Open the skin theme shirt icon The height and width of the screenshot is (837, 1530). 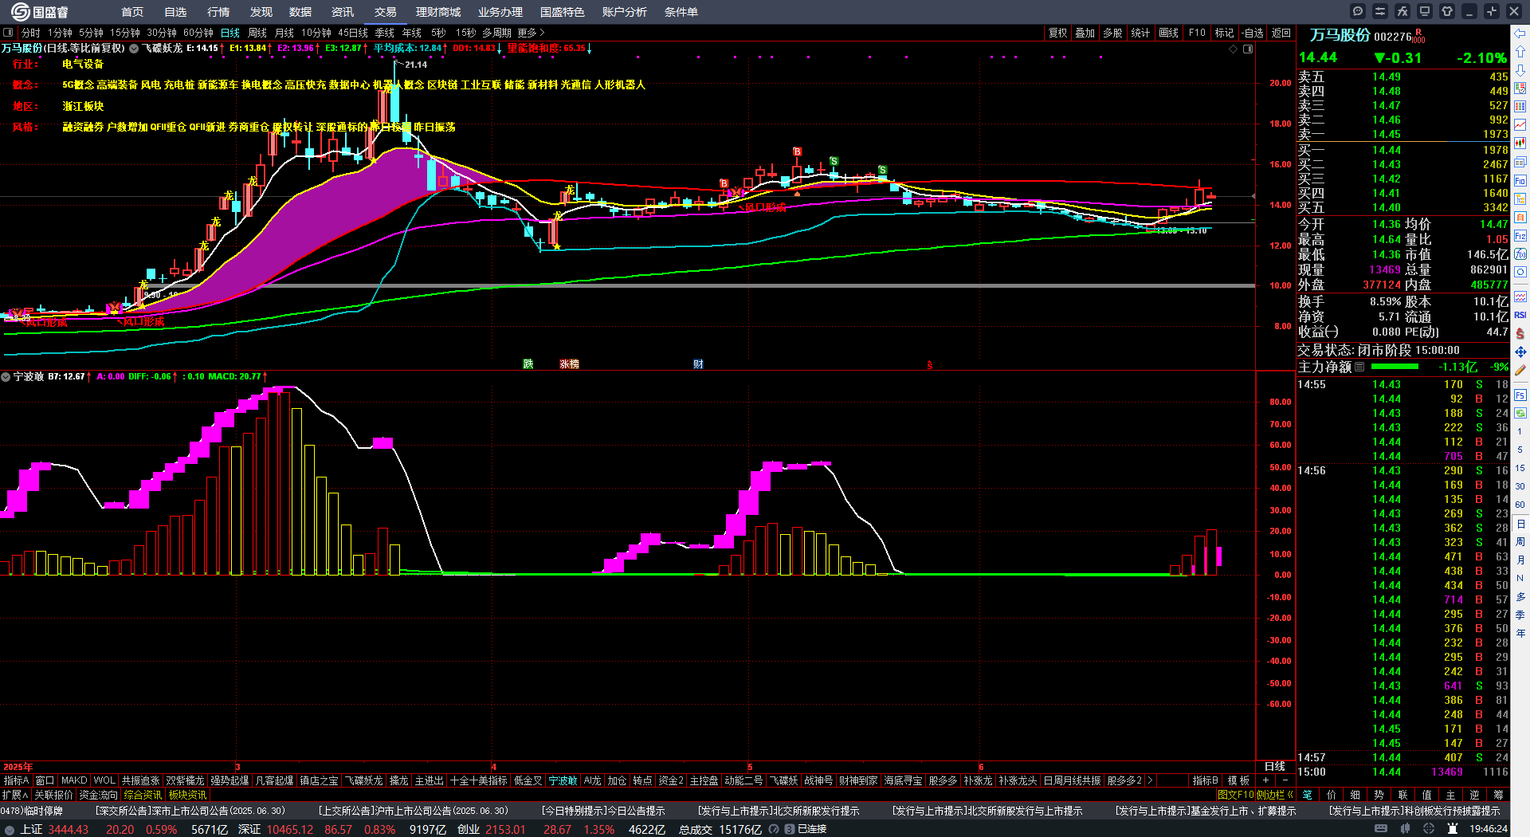[1447, 11]
